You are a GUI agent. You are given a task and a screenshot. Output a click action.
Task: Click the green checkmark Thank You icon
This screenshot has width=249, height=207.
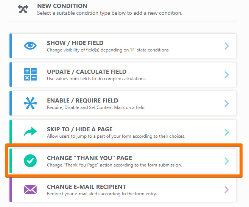coord(30,161)
